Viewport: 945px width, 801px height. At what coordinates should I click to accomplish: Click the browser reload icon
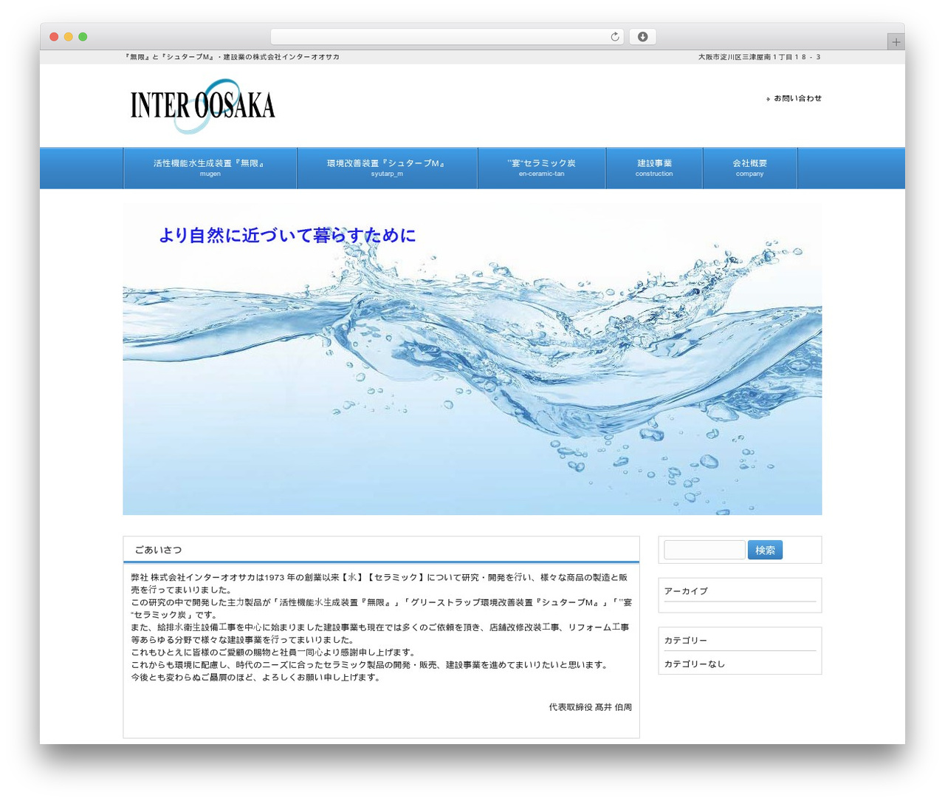tap(614, 37)
